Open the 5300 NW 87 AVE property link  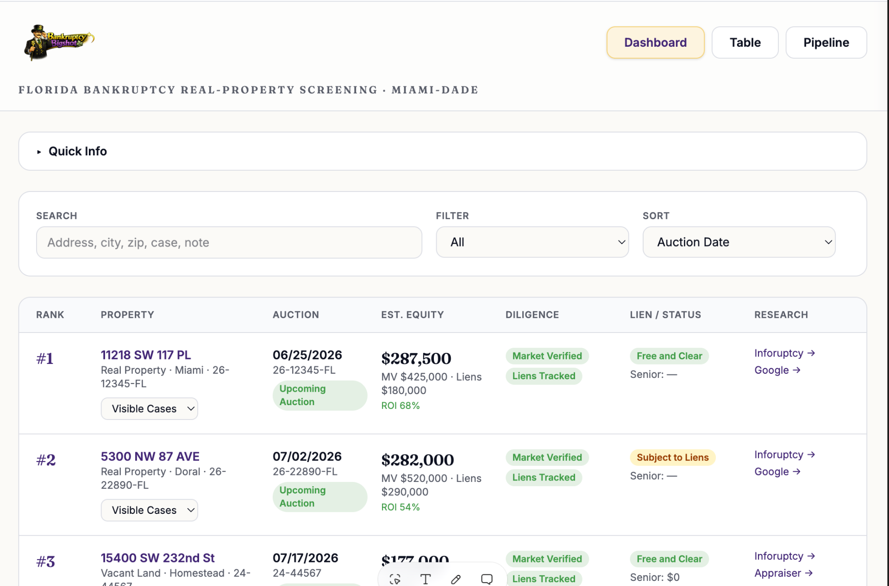pyautogui.click(x=150, y=456)
